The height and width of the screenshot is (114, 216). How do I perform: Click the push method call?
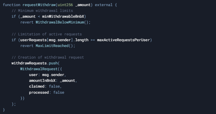click(x=53, y=63)
